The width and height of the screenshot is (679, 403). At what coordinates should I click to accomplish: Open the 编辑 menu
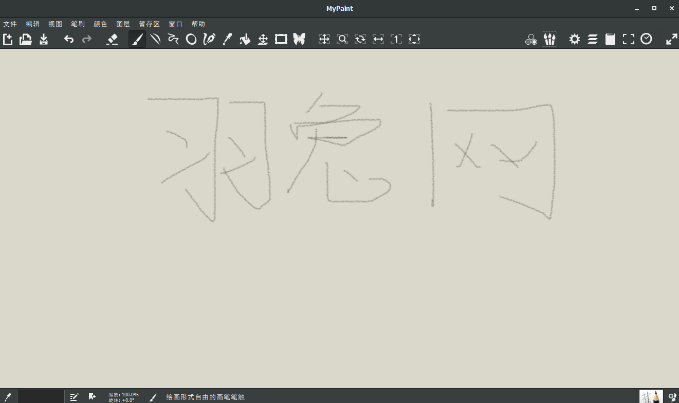[x=33, y=24]
